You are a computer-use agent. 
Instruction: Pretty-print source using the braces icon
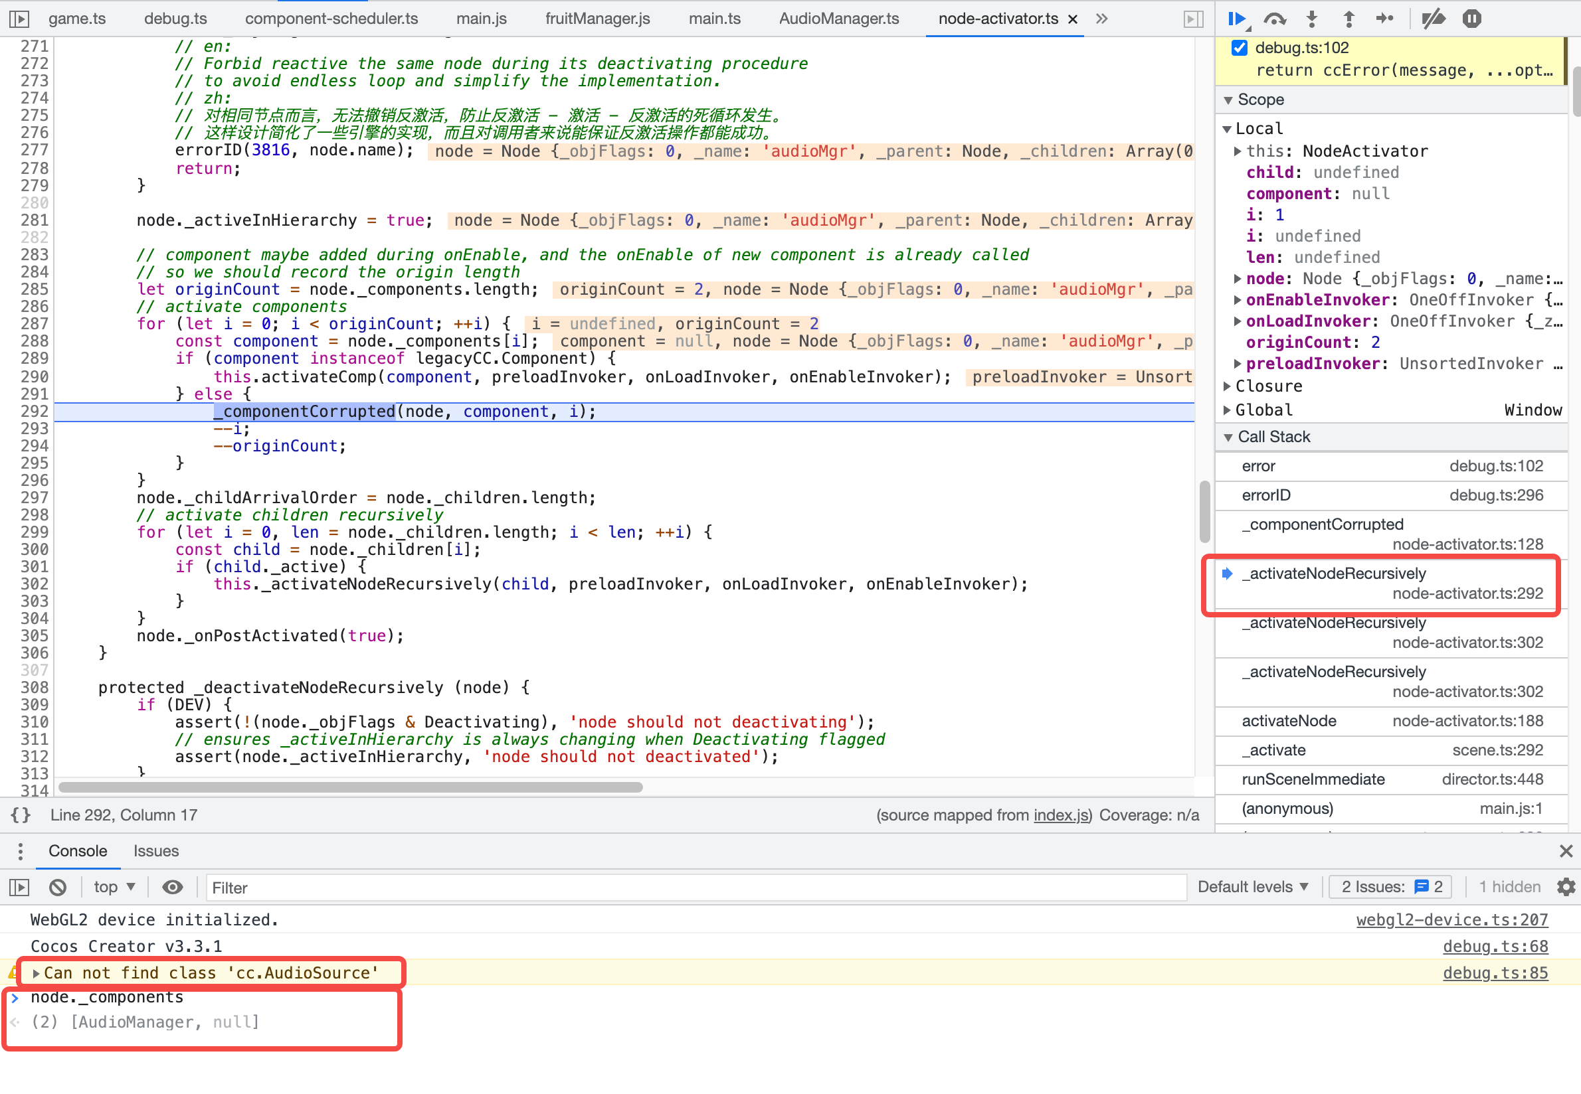[21, 815]
